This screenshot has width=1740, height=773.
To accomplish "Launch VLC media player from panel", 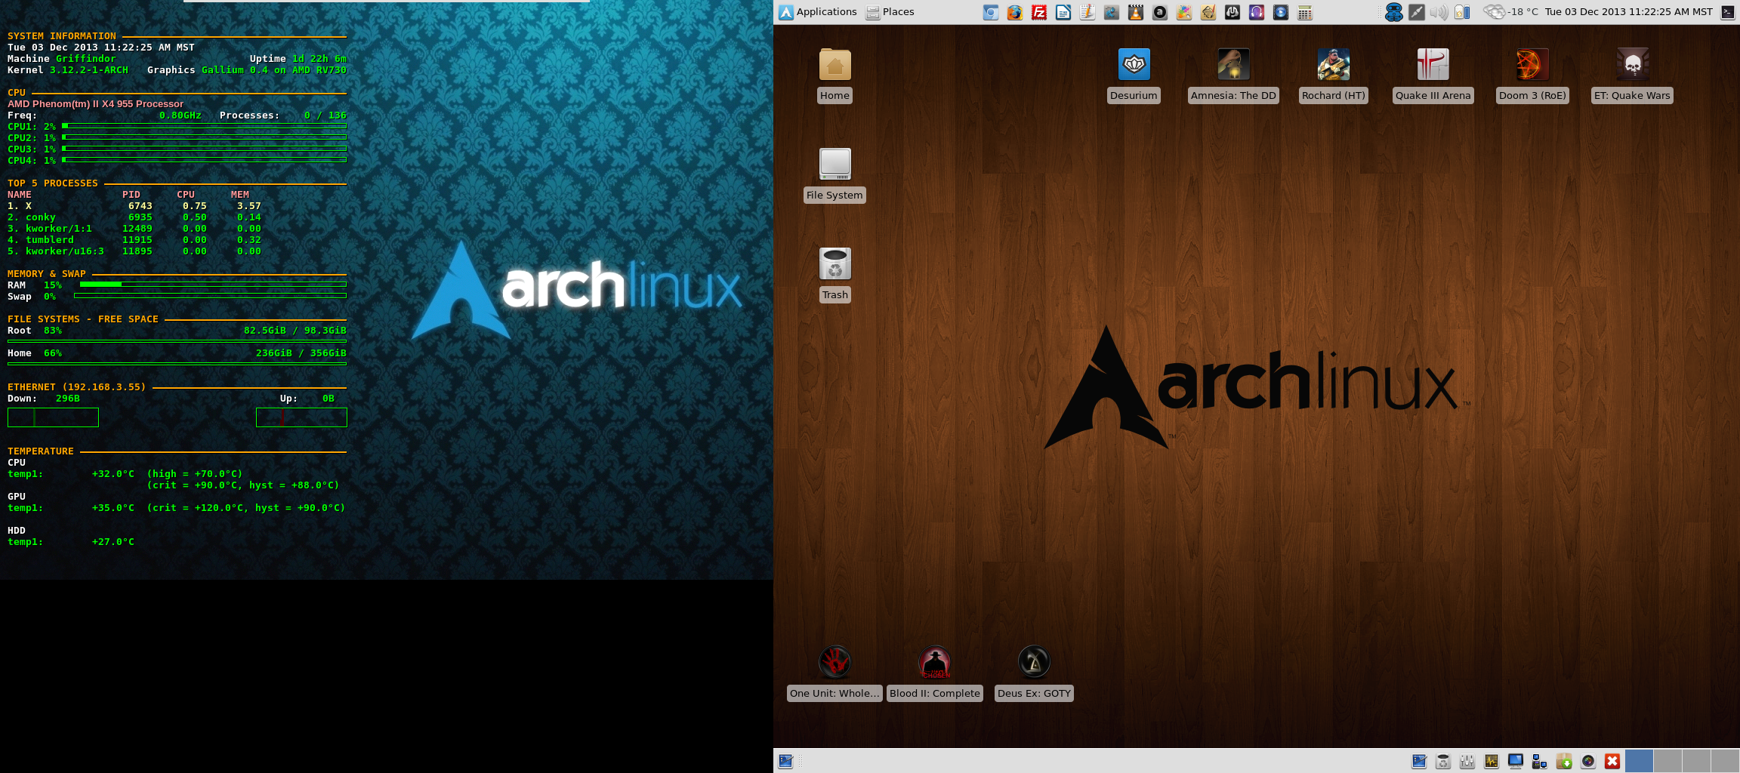I will pos(1136,12).
